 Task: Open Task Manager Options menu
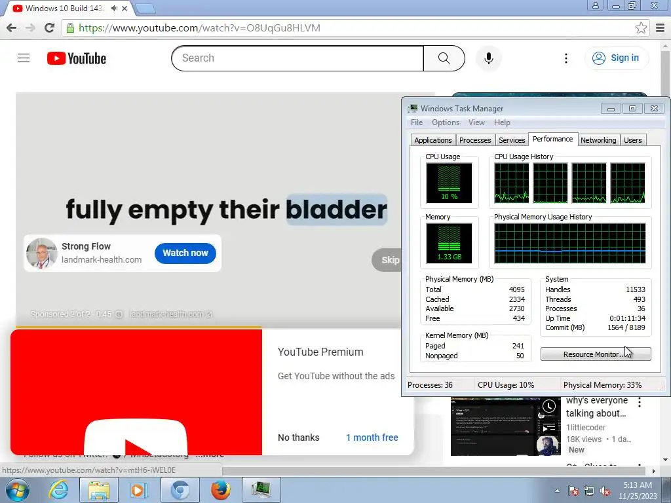tap(445, 122)
